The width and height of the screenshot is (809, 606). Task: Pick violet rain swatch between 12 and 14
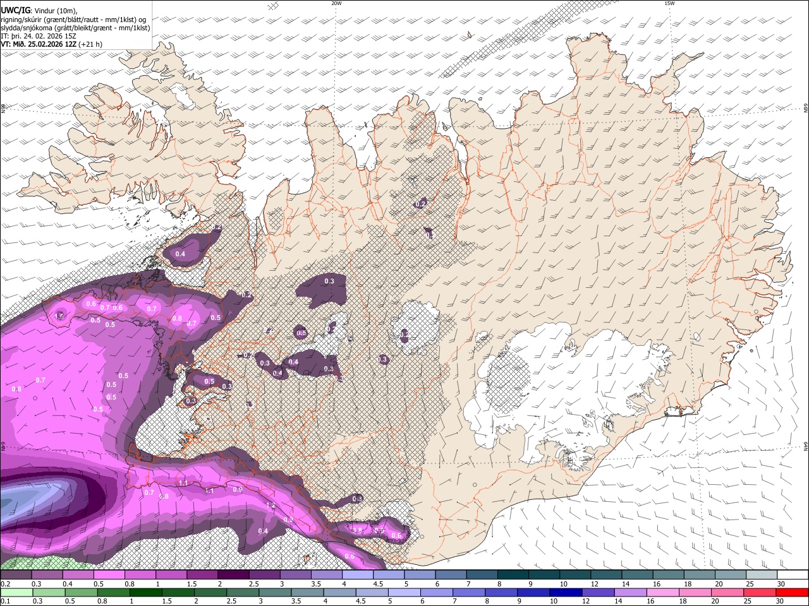[599, 593]
